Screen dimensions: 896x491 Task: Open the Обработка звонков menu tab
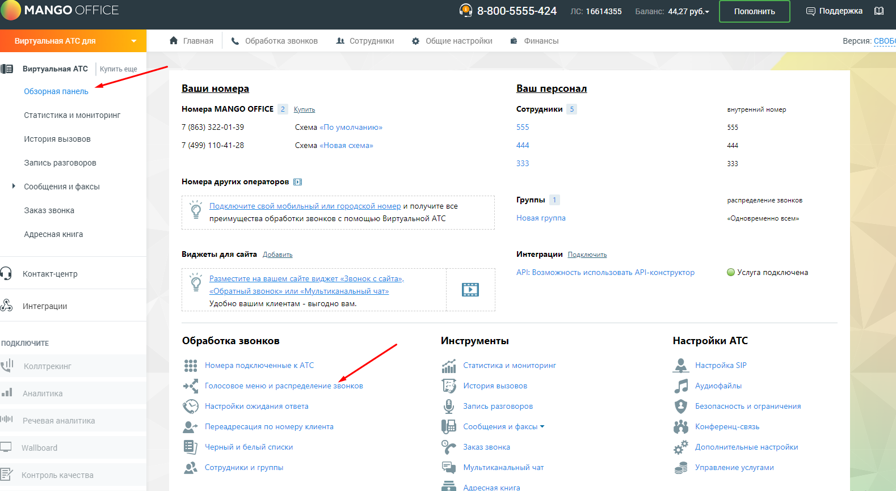tap(275, 41)
